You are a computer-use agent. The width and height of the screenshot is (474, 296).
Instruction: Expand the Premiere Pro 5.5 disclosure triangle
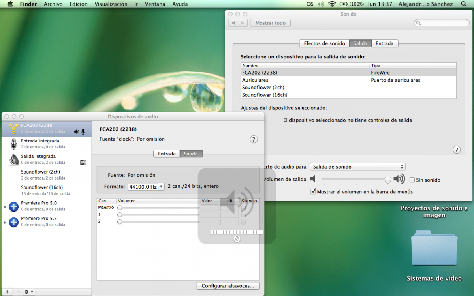coord(5,222)
